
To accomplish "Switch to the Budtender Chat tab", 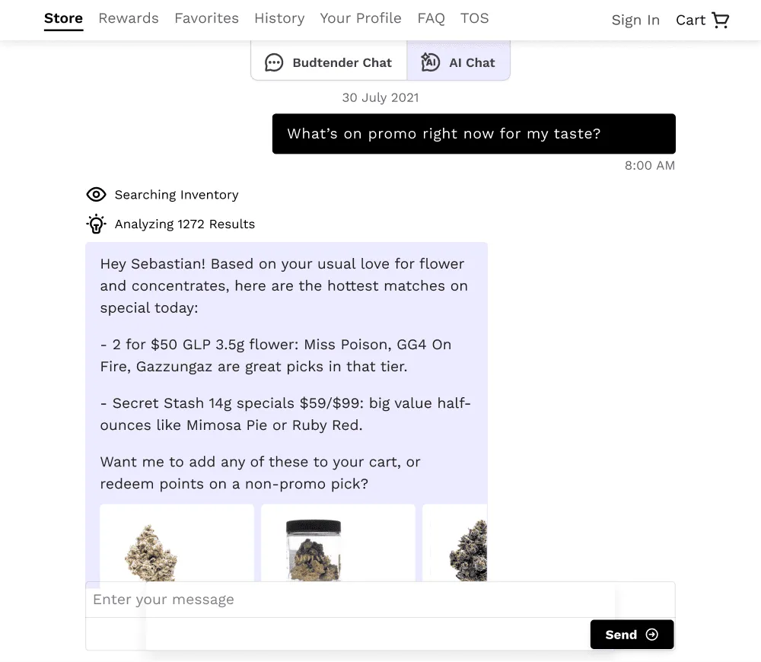I will (x=329, y=61).
